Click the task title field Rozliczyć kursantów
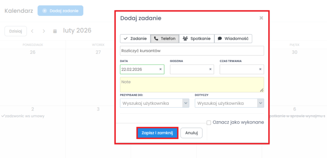The width and height of the screenshot is (327, 158). 192,51
